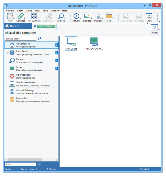
Task: Click the New client notebook icon
Action: (x=10, y=16)
